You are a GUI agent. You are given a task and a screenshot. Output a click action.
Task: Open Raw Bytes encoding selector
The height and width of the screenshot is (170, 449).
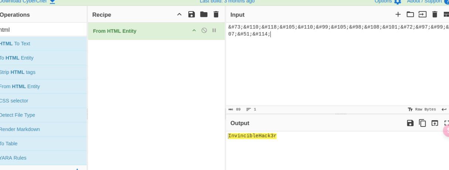click(422, 110)
